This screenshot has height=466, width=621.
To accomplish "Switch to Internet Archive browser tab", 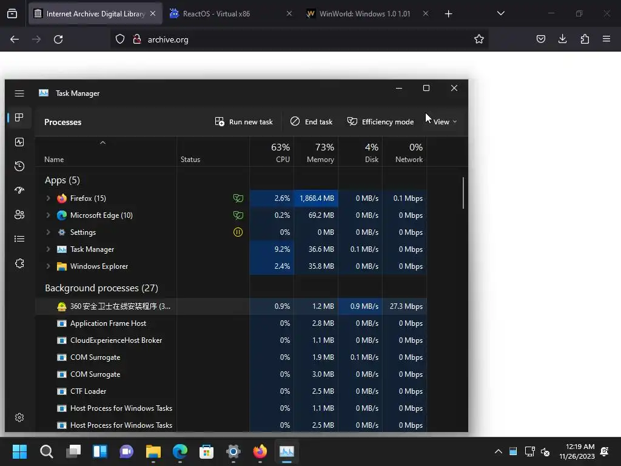I will point(95,13).
